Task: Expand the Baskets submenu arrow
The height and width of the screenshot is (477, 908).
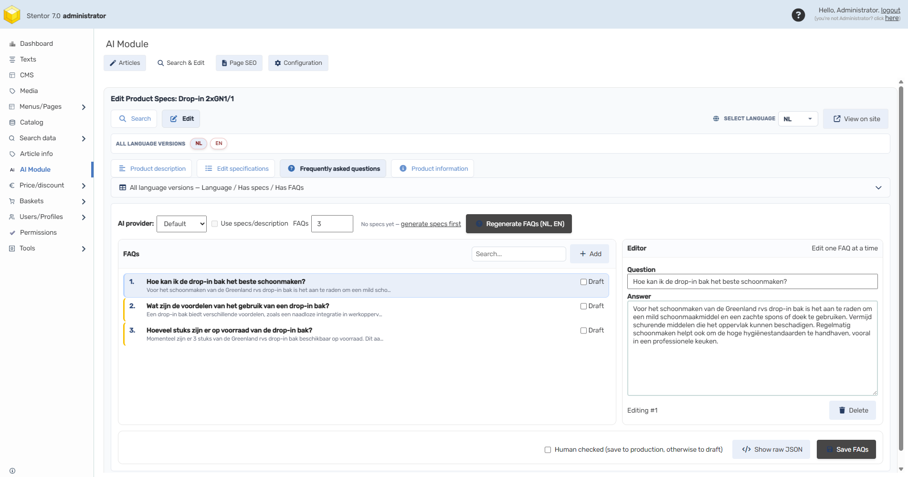Action: (84, 202)
